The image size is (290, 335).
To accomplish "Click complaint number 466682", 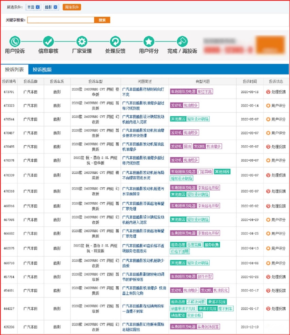I will click(9, 233).
